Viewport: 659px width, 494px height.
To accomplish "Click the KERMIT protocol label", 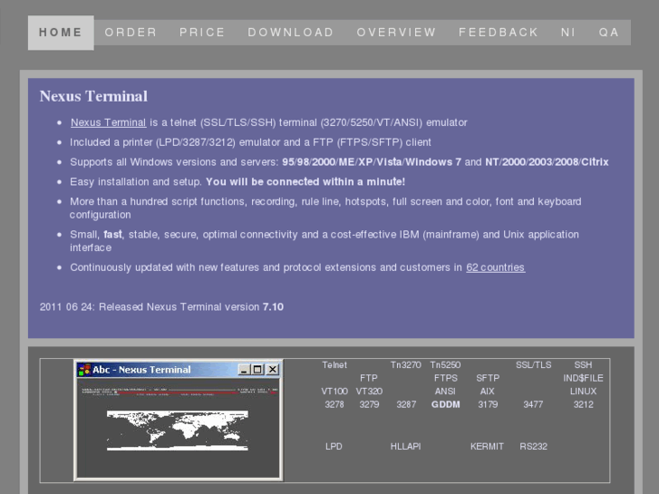I will pyautogui.click(x=487, y=447).
